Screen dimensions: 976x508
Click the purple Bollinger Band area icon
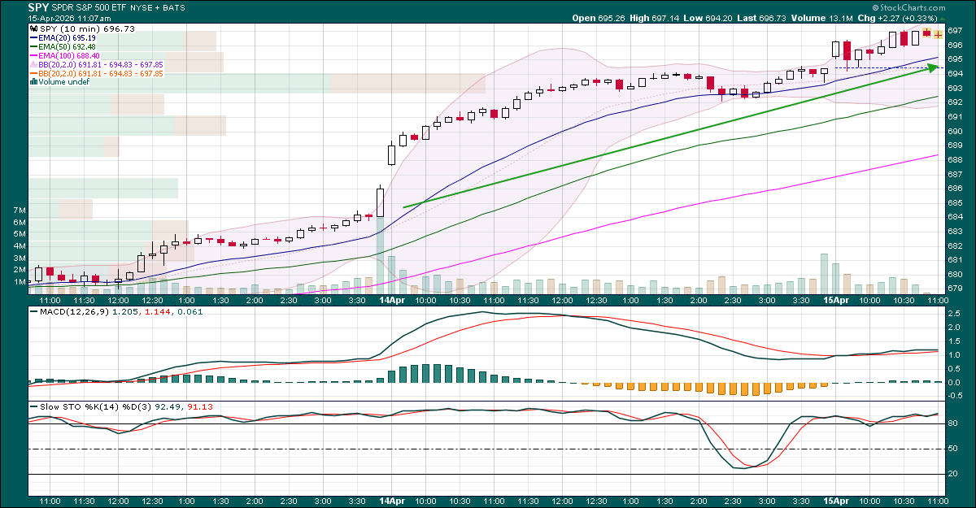[33, 64]
